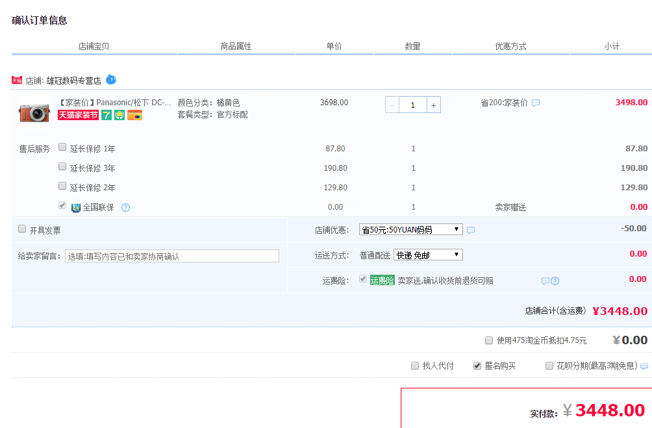Click the green 7-day return badge icon
The image size is (652, 428).
pos(107,115)
